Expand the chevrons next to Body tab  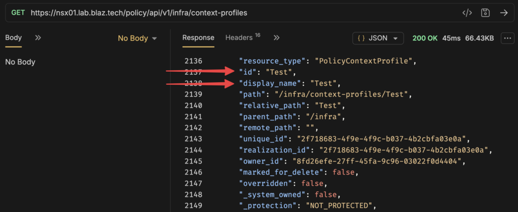pos(38,38)
